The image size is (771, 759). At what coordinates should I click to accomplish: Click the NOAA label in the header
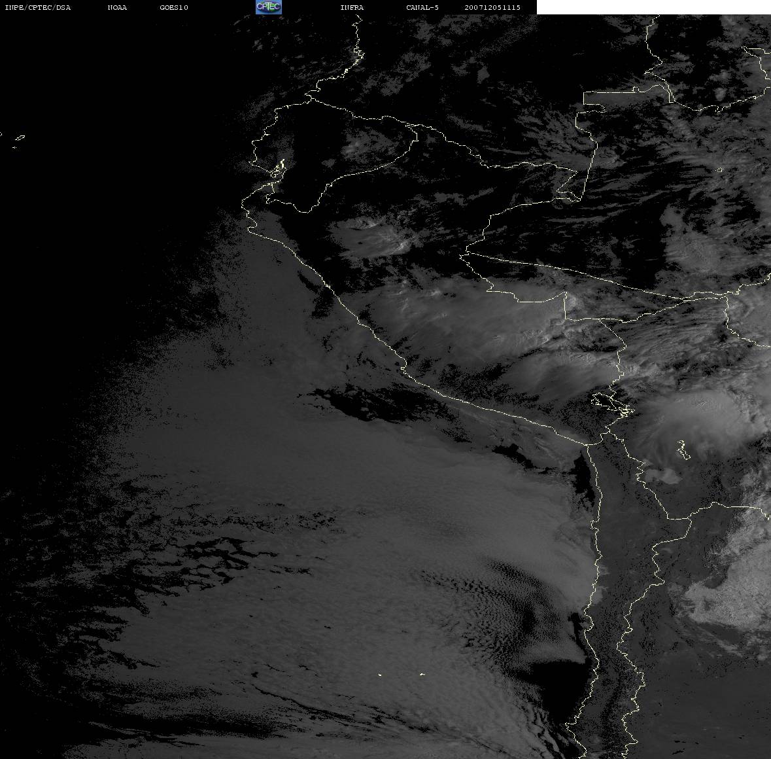[117, 7]
